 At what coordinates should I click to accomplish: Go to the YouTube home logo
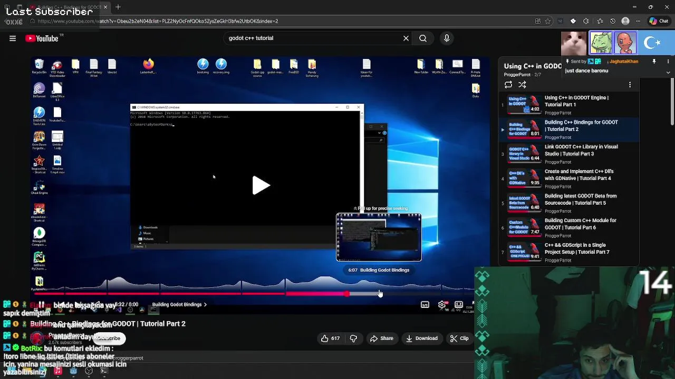pos(42,38)
